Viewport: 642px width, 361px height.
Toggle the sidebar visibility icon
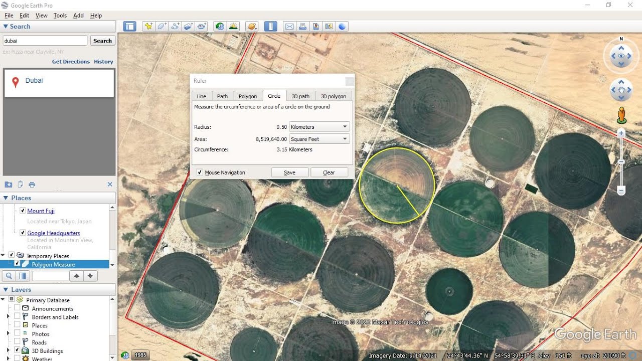[x=130, y=27]
